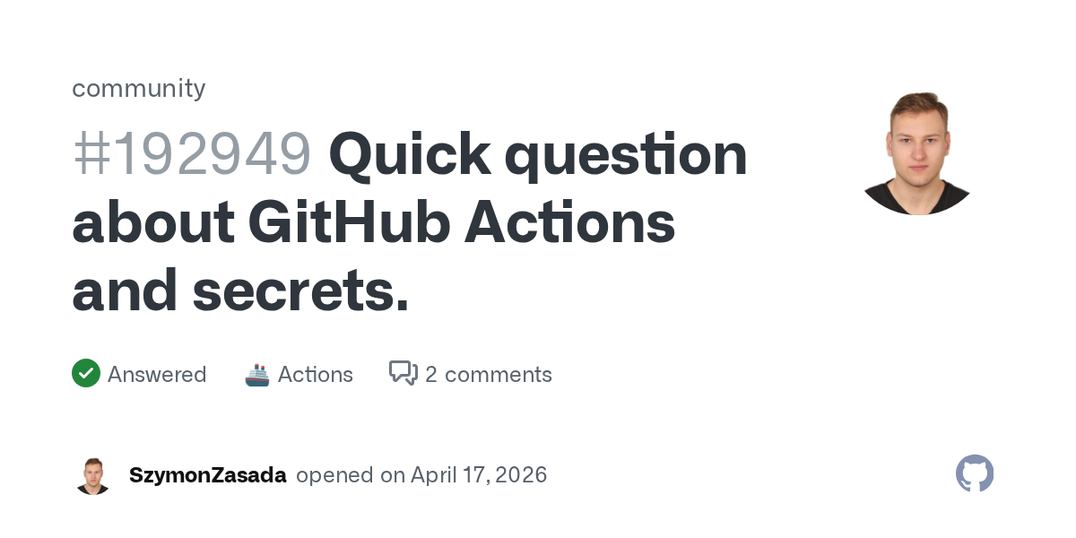The image size is (1076, 538).
Task: Click the large profile photo
Action: tap(917, 153)
